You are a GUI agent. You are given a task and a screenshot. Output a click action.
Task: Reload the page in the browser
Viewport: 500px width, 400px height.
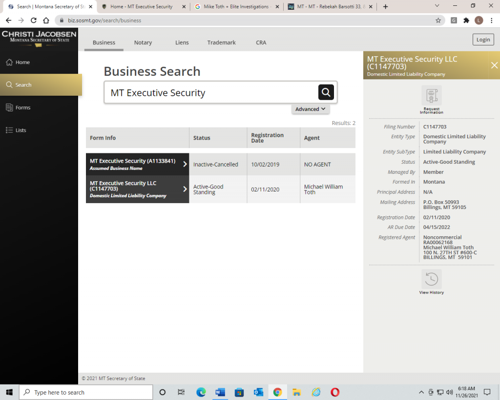[x=34, y=21]
